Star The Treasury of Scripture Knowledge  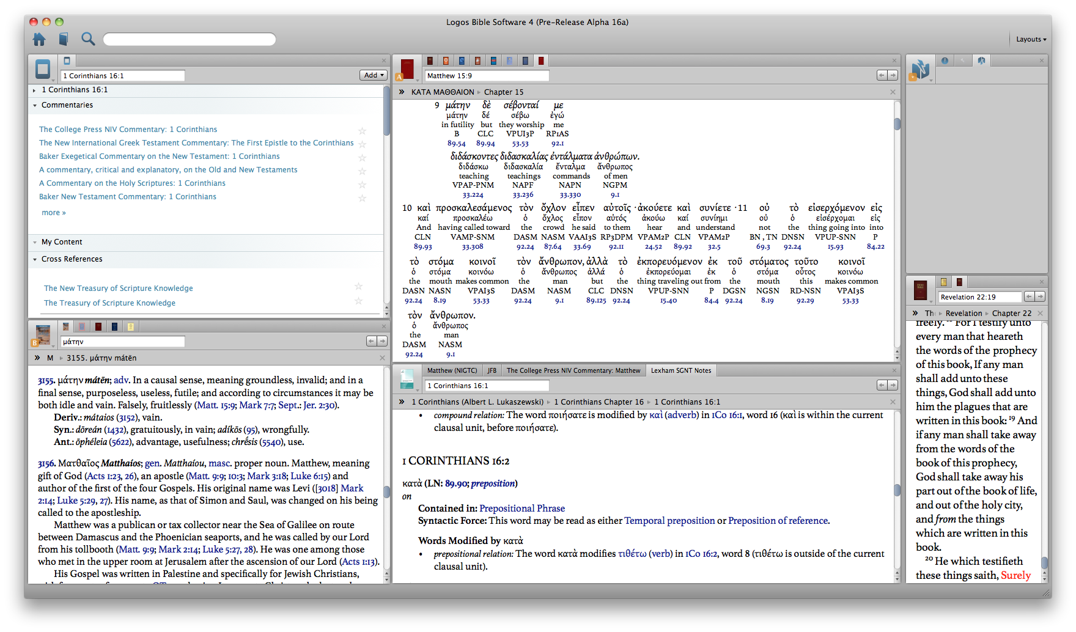tap(359, 301)
